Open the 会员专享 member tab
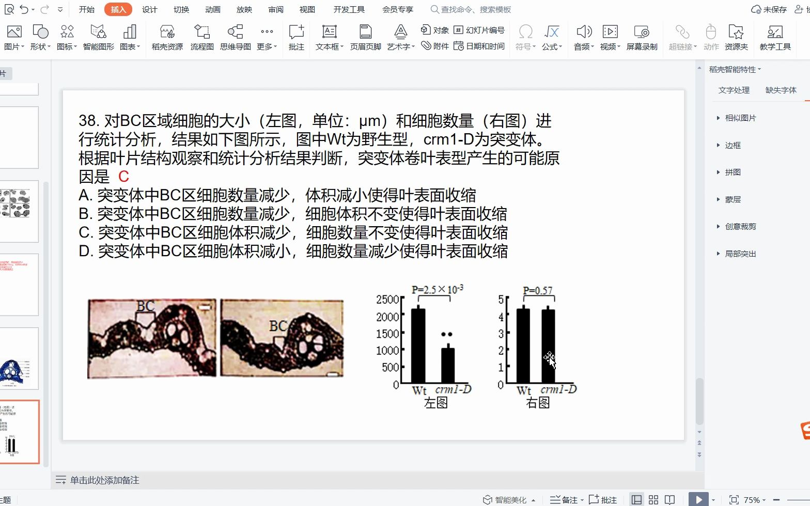 click(x=398, y=9)
